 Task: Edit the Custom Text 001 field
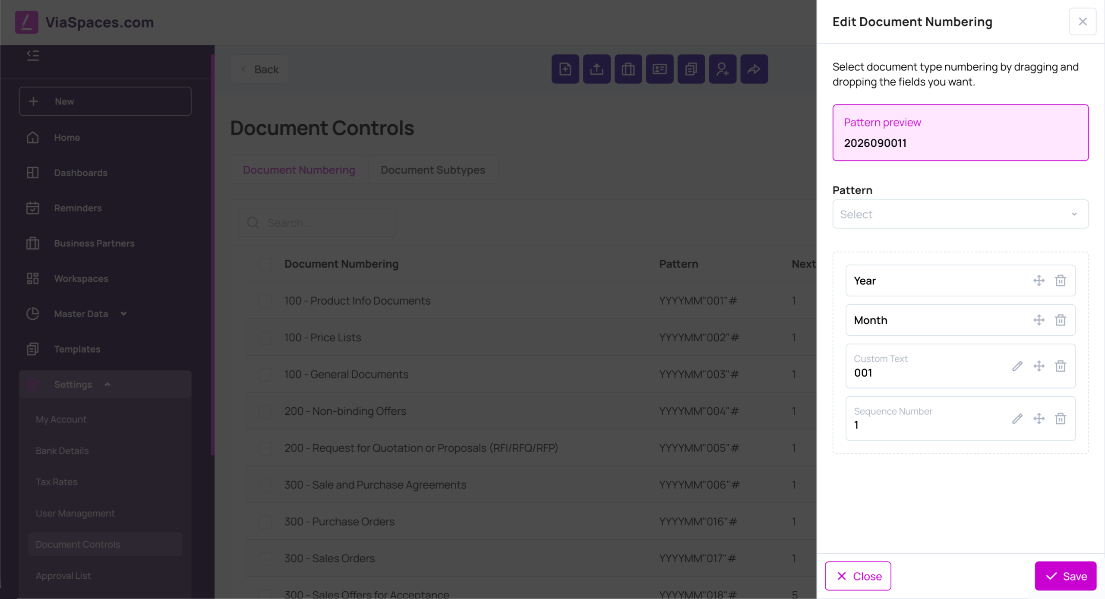[x=1017, y=366]
